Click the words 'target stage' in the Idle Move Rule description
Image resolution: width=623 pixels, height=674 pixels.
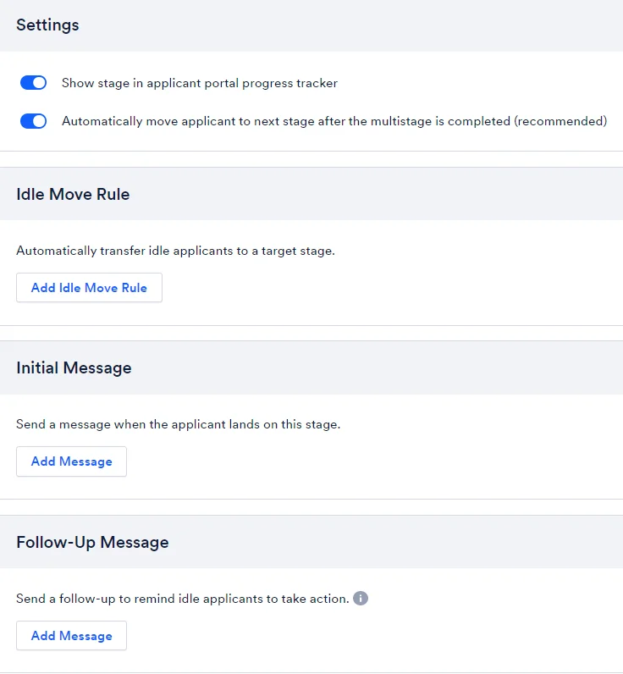pos(297,251)
